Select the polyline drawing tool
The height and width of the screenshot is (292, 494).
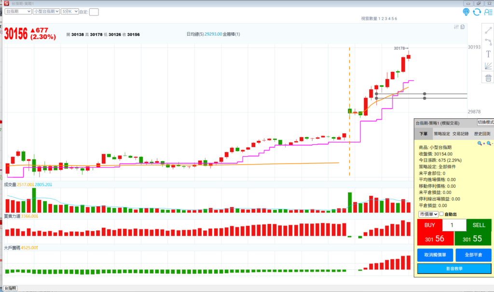[488, 42]
